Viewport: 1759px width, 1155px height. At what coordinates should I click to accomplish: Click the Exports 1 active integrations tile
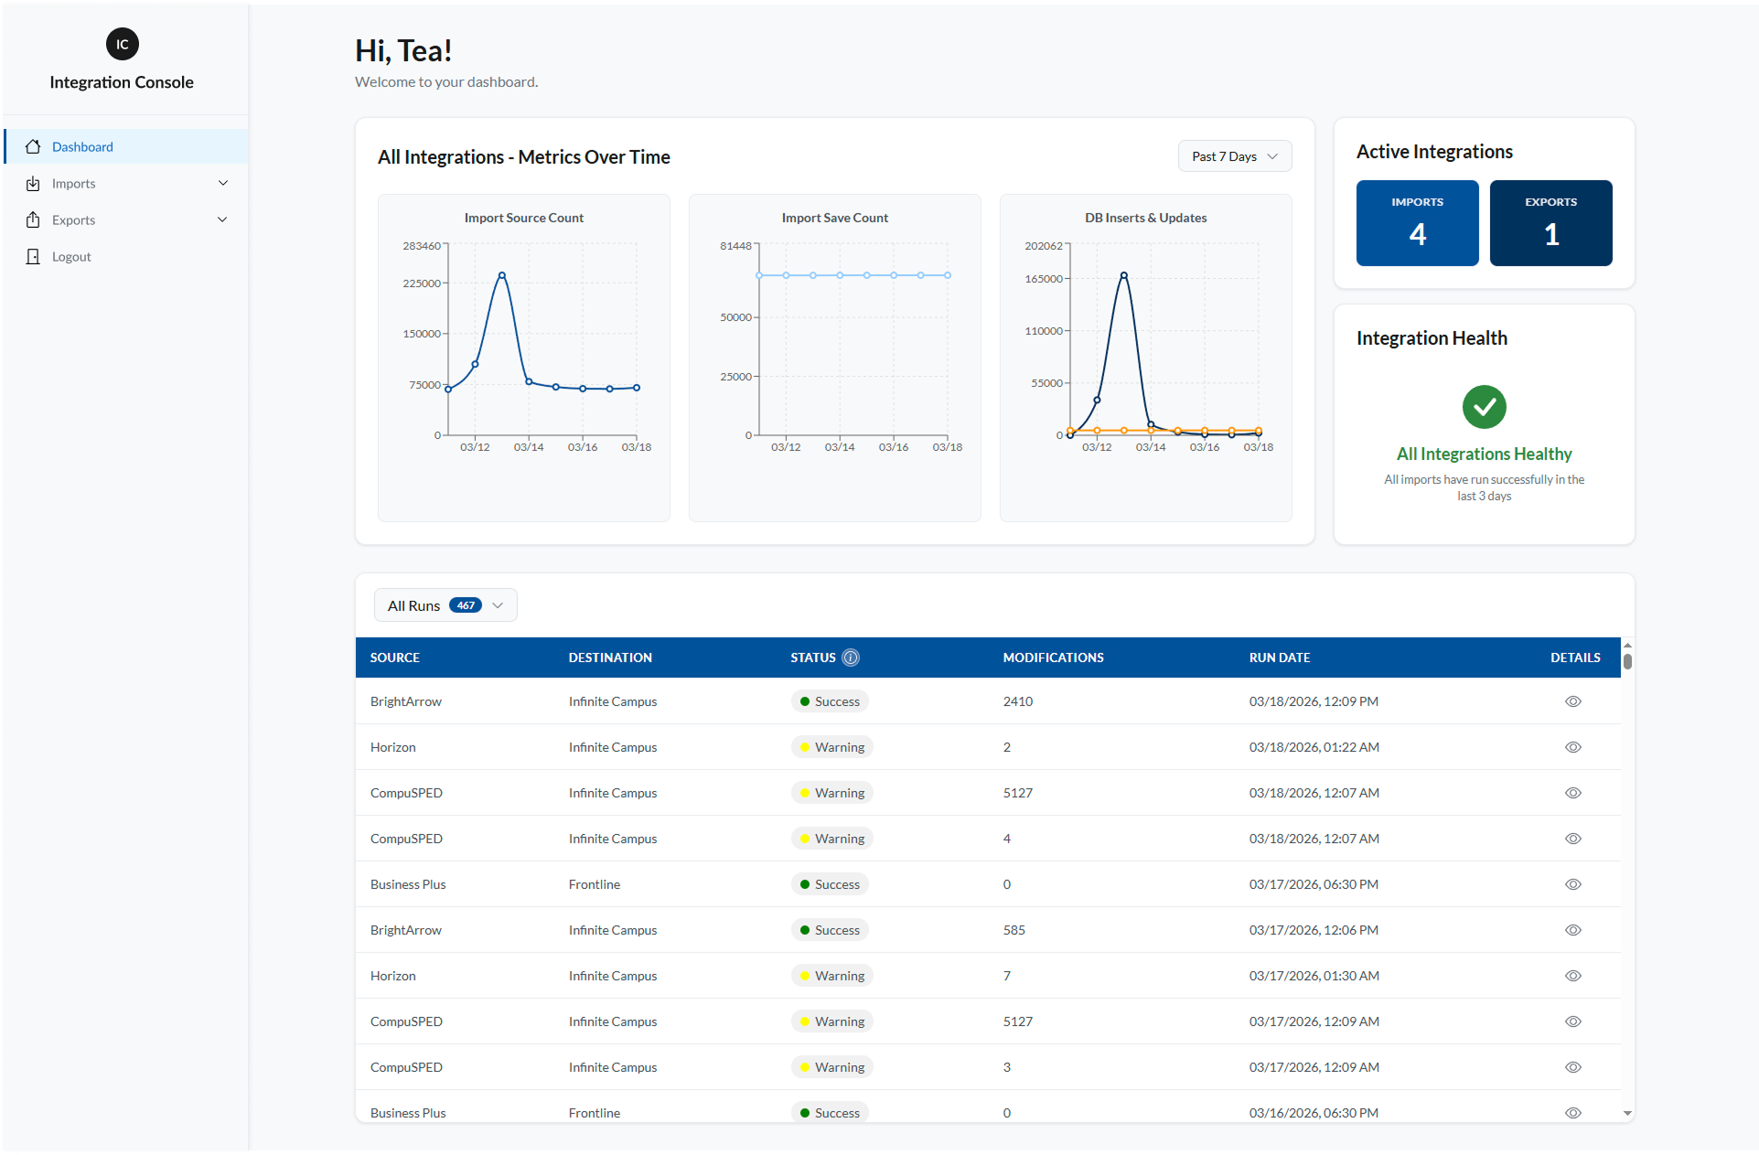(1550, 223)
